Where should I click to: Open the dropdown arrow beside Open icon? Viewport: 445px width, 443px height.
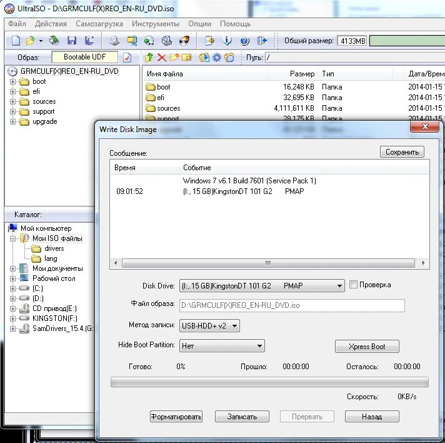coord(41,41)
